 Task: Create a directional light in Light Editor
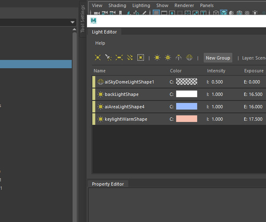[130, 58]
